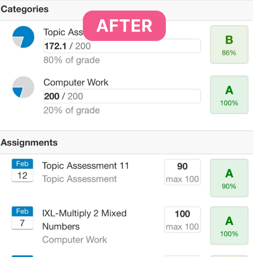
Task: Select the Computer Work A 100% badge
Action: pos(229,95)
